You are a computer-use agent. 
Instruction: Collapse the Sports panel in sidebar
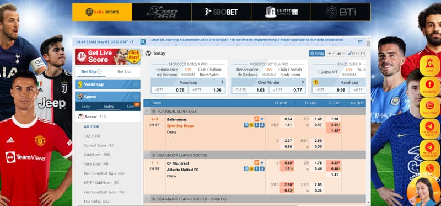tap(136, 97)
